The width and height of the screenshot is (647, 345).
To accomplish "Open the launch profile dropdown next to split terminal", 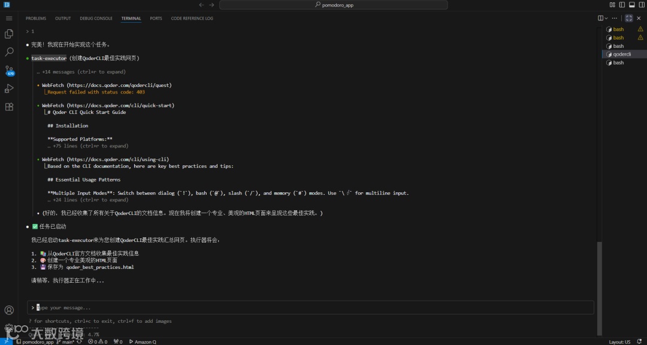I will tap(606, 18).
